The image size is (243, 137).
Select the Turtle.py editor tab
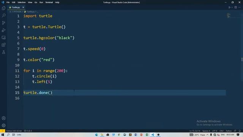[x=16, y=7]
